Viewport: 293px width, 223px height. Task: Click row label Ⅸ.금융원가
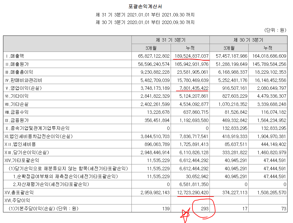point(17,120)
